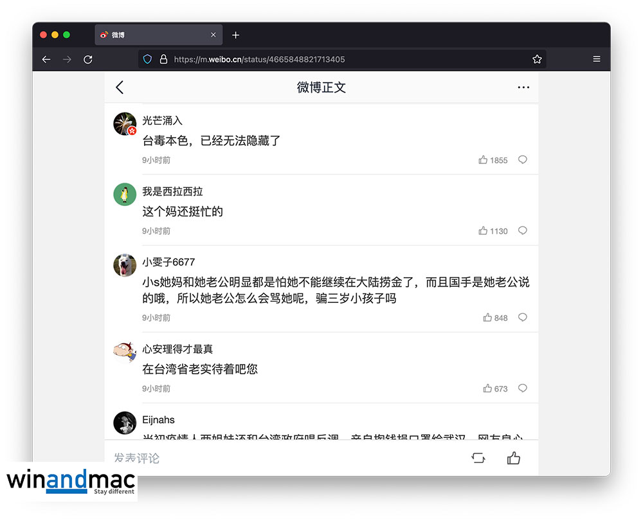Like the comment by 我是西拉西拉
This screenshot has height=519, width=643.
pos(483,231)
